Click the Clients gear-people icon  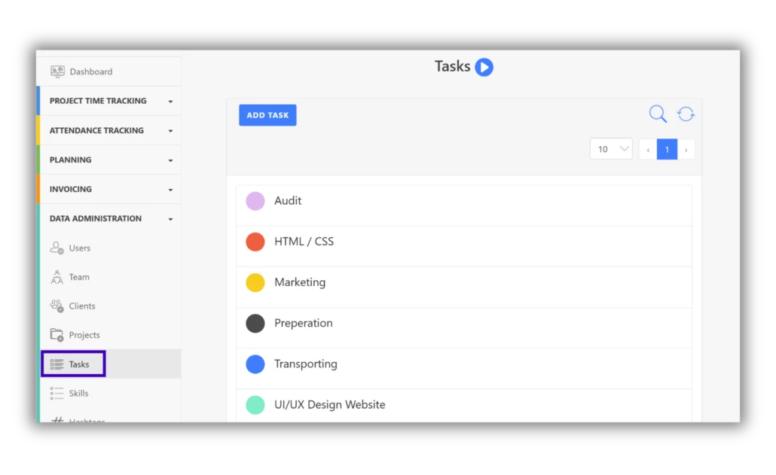point(58,306)
